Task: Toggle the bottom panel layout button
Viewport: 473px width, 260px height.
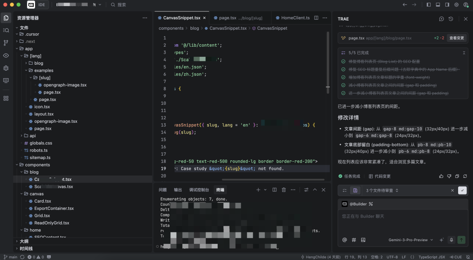Action: tap(438, 5)
